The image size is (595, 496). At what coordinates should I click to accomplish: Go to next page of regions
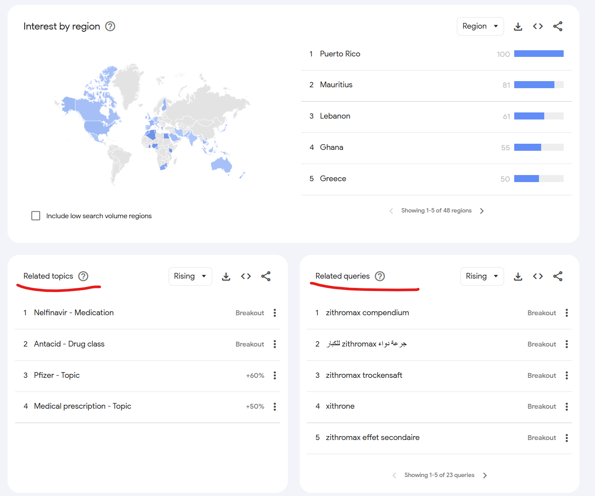482,211
